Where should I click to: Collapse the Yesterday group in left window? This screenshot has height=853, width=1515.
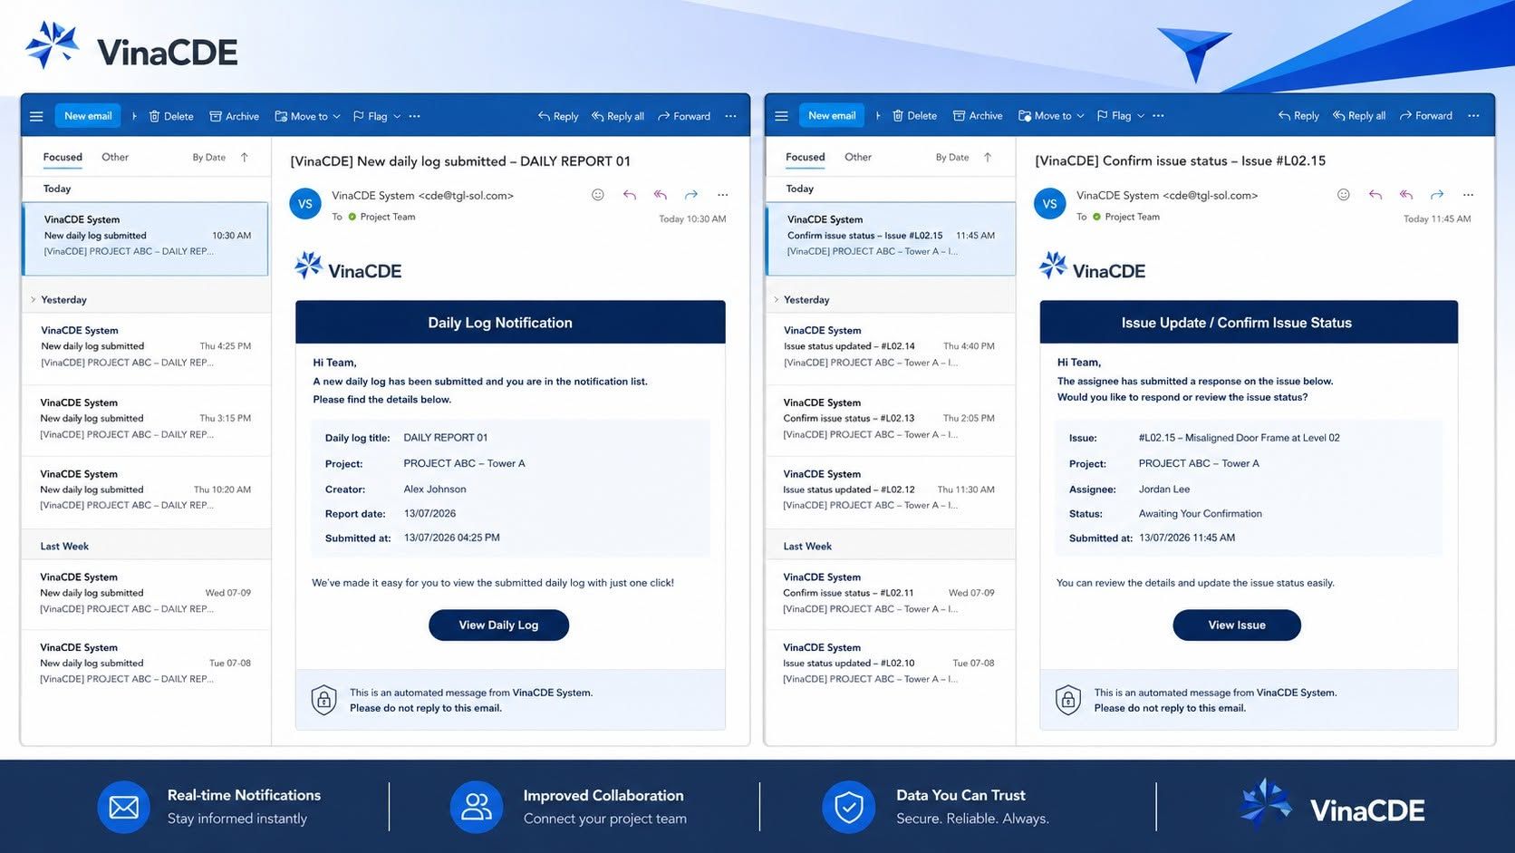pos(34,299)
